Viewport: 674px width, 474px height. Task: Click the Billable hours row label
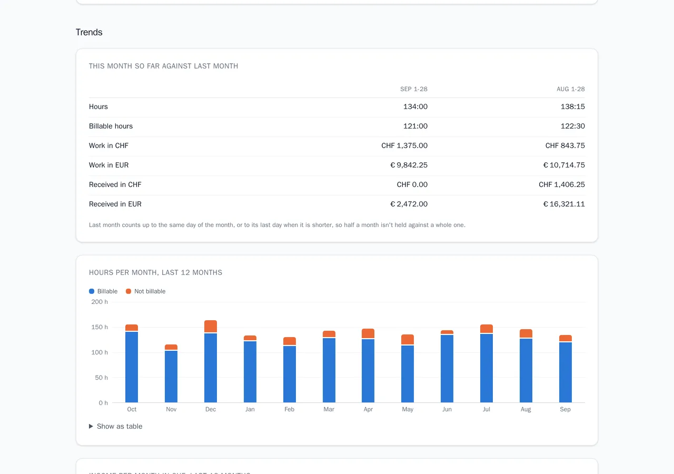(x=111, y=126)
